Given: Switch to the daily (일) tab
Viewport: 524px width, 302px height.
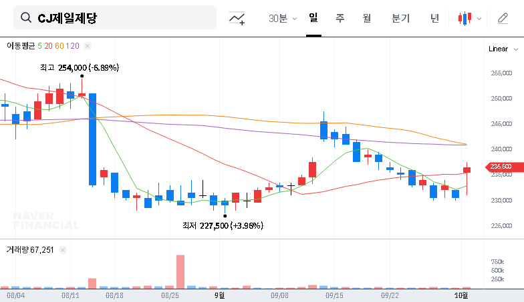Looking at the screenshot, I should (313, 18).
